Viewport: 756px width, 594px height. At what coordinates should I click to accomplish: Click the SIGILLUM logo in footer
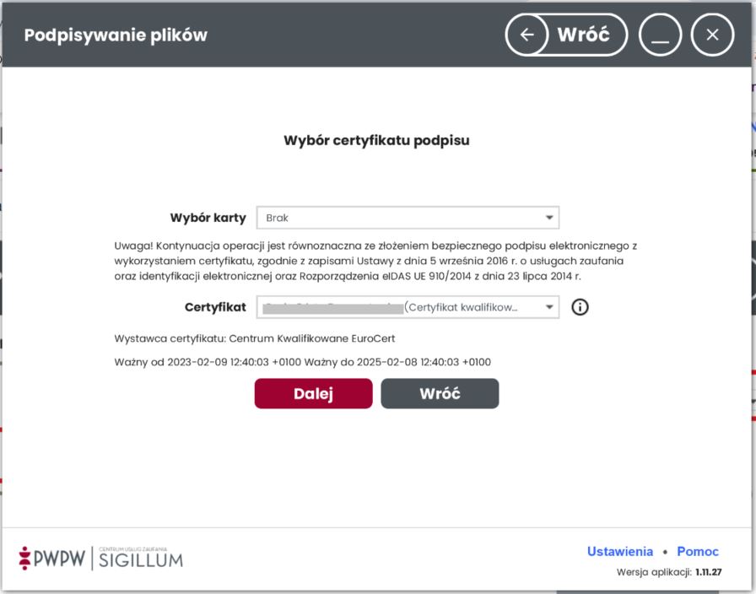click(141, 559)
